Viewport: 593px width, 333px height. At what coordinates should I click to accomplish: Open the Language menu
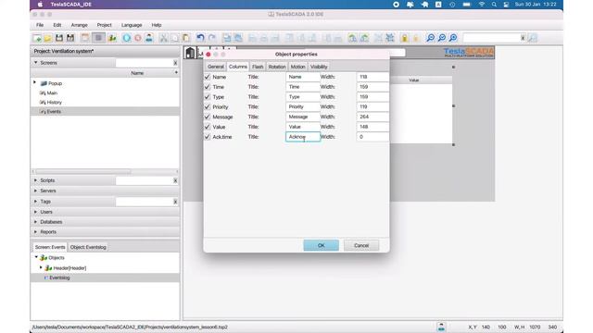point(132,25)
